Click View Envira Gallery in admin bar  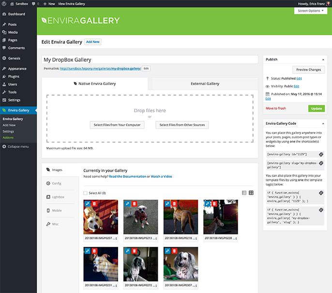(71, 4)
